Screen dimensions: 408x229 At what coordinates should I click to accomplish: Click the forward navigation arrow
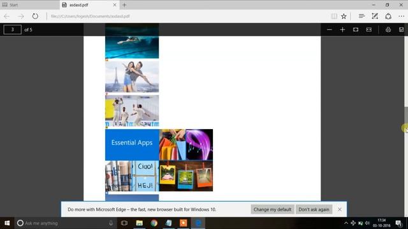(x=21, y=17)
